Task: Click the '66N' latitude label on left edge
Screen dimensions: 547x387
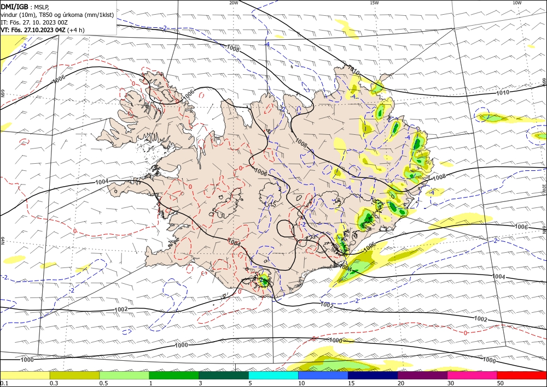Action: (2, 93)
